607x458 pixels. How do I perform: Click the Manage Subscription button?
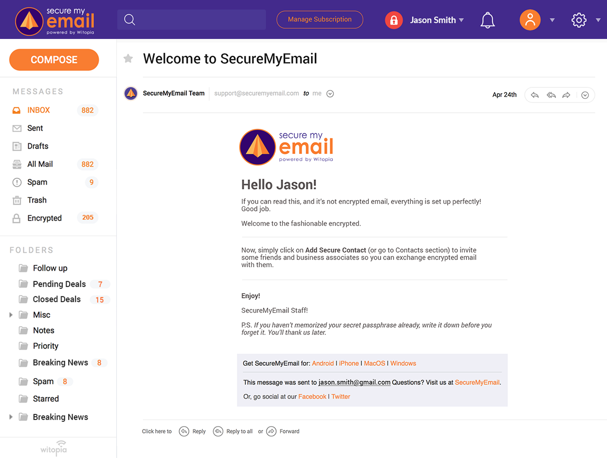pyautogui.click(x=320, y=20)
